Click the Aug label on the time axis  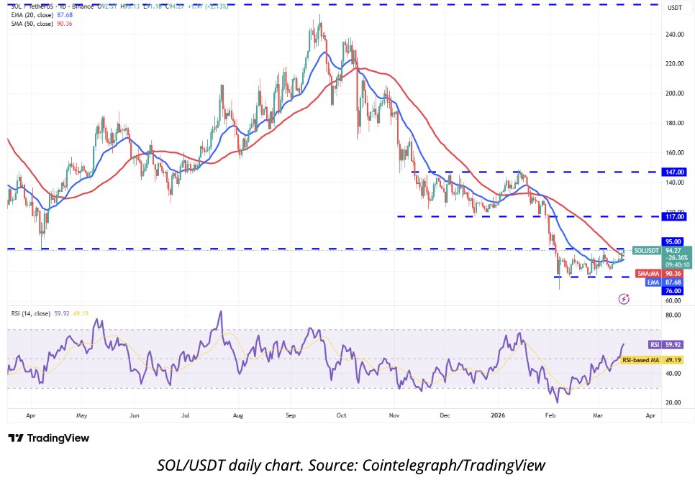(x=238, y=416)
